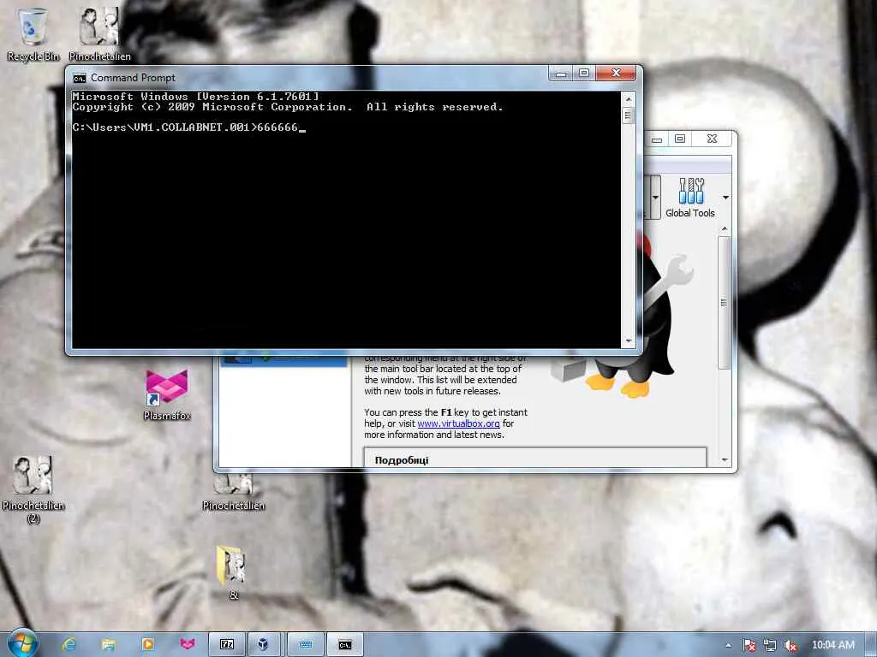Open the network tray icon
Image resolution: width=877 pixels, height=657 pixels.
(770, 645)
